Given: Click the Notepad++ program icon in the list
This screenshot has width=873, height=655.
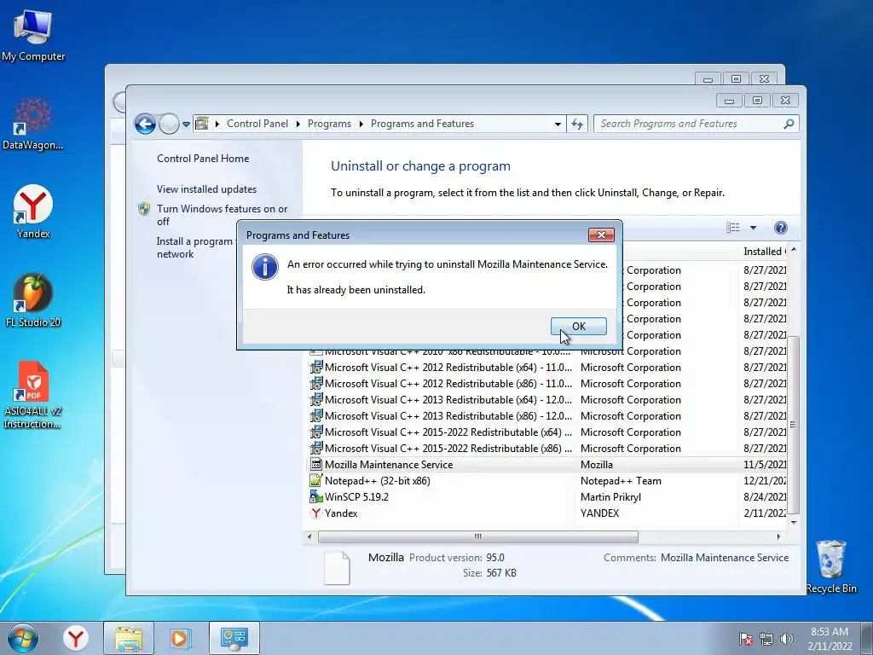Looking at the screenshot, I should click(x=316, y=480).
